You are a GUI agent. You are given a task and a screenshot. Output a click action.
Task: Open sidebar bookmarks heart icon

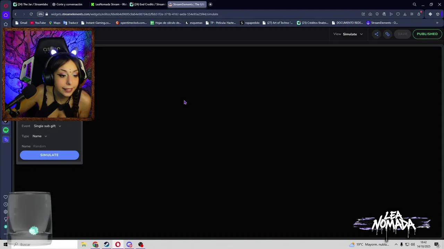click(6, 197)
